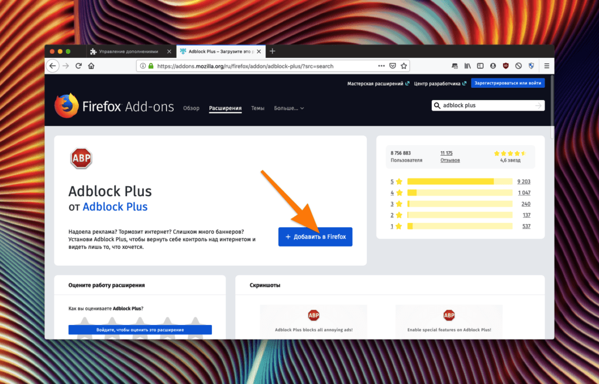Show site information icon in address bar
599x384 pixels.
coord(143,66)
